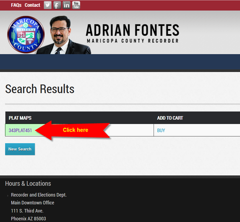Open the Twitter social icon
This screenshot has width=240, height=222.
coord(48,5)
